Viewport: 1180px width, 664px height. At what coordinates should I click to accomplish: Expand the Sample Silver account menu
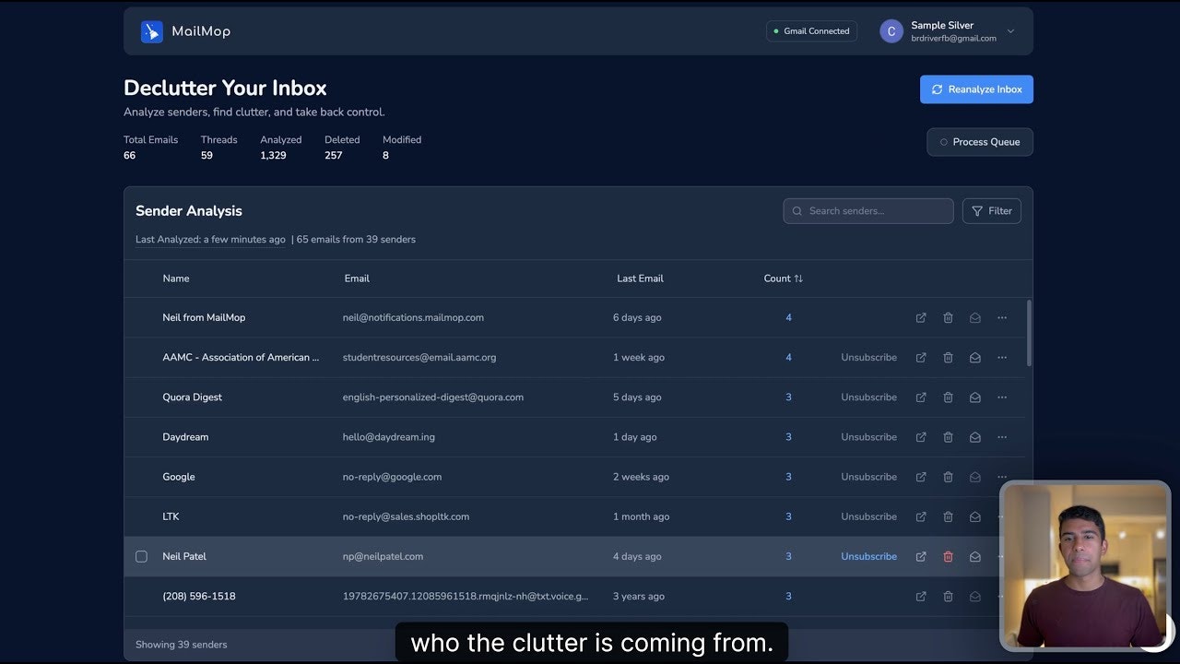[1010, 31]
